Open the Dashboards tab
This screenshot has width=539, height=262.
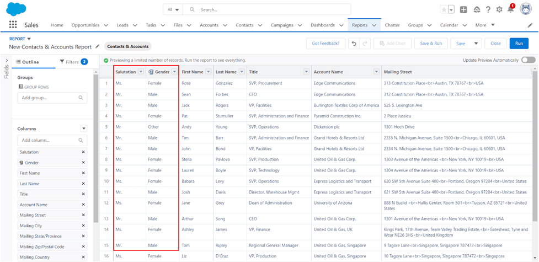click(323, 25)
